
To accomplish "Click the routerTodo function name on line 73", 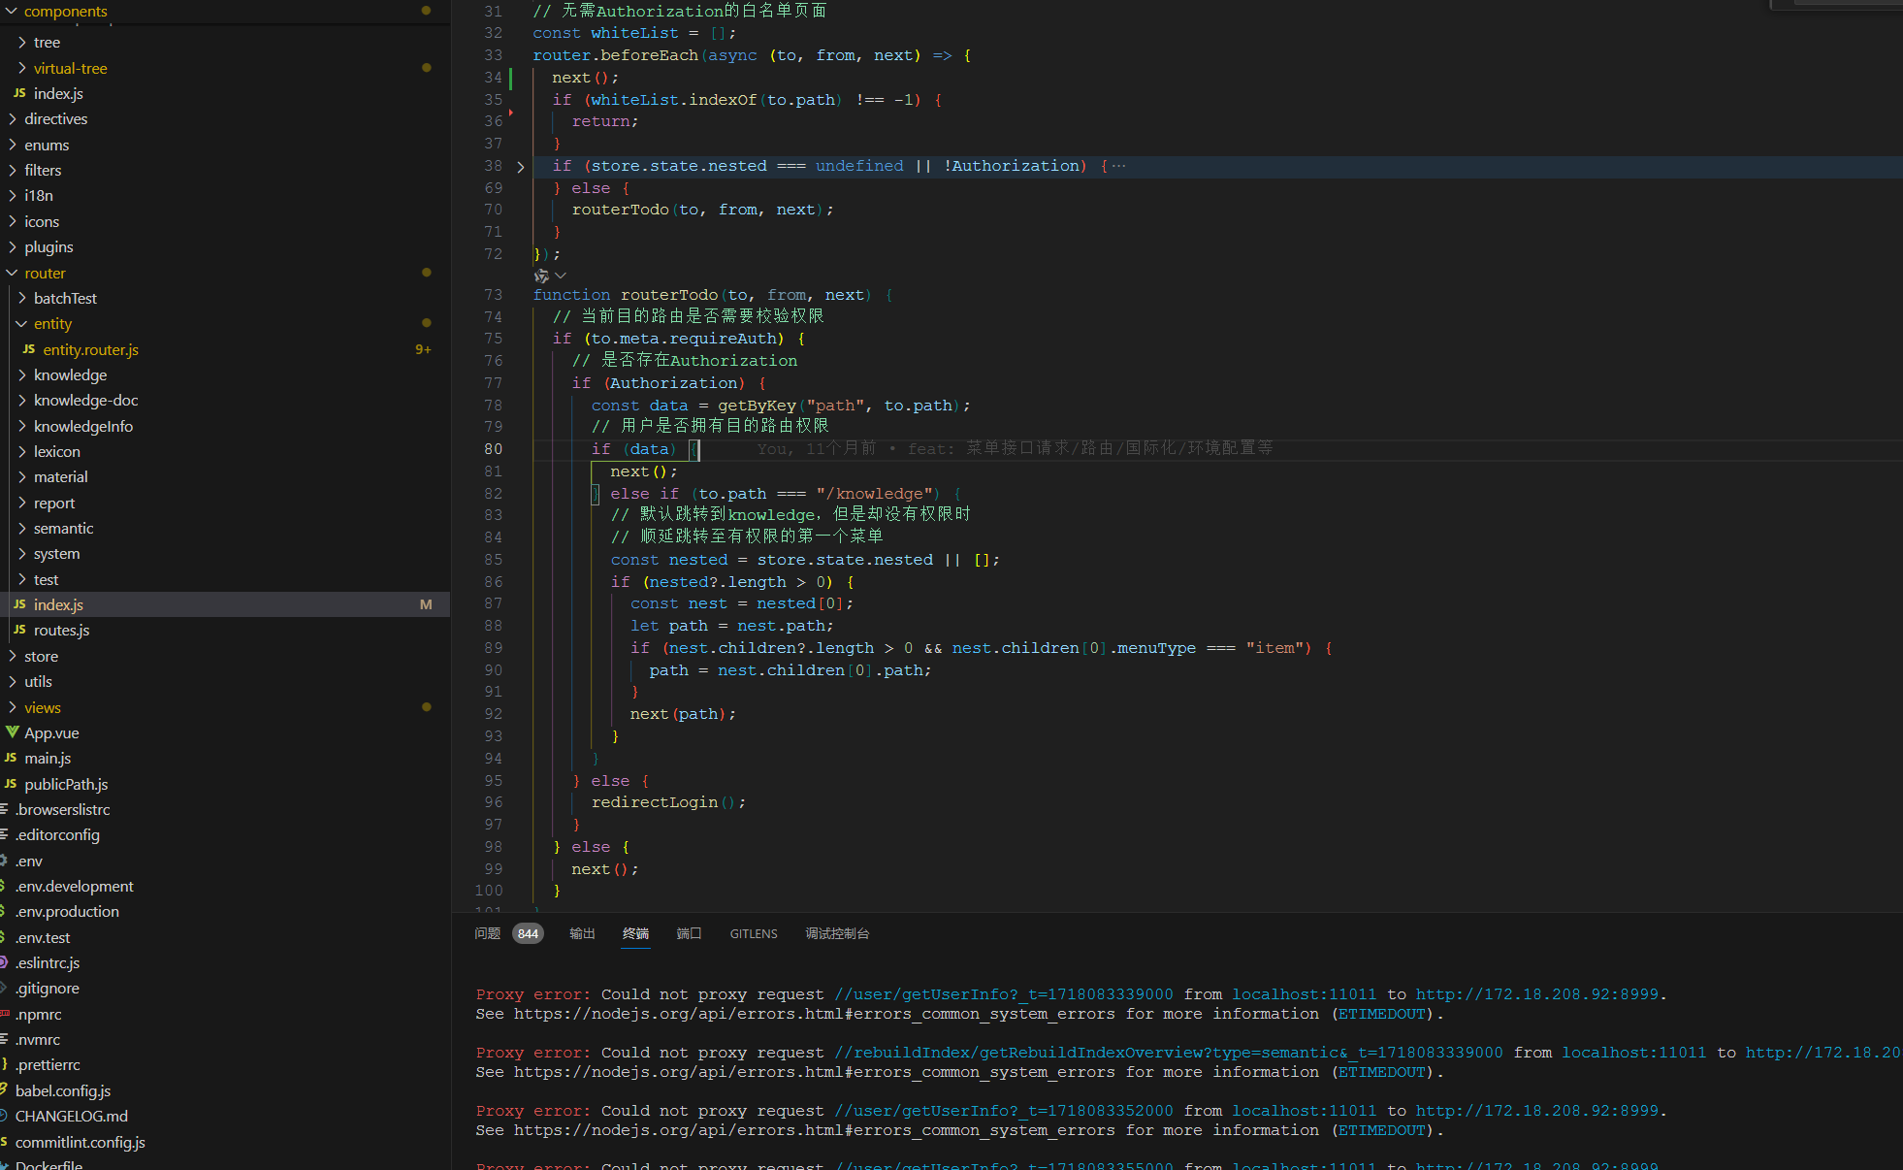I will point(668,295).
